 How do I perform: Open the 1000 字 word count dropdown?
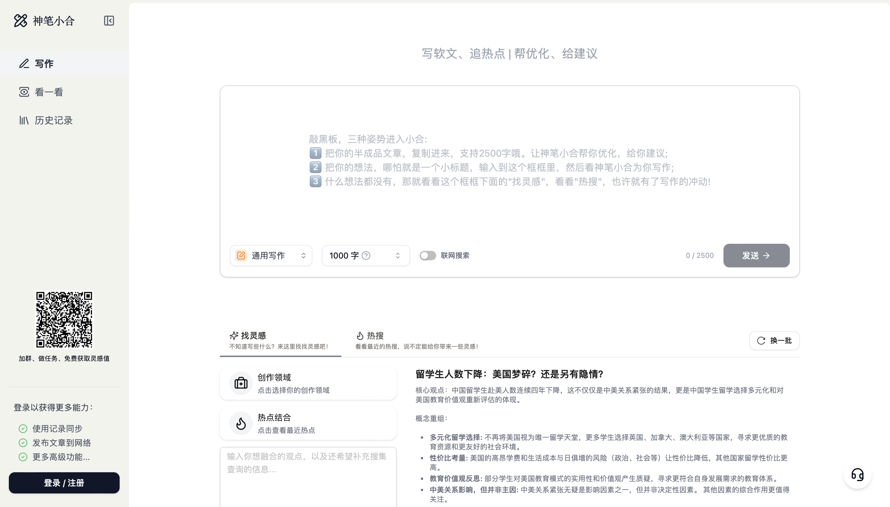coord(365,255)
